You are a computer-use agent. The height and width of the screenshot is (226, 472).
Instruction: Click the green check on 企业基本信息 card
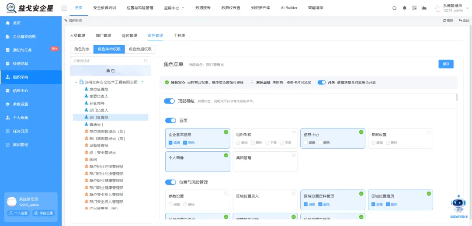coord(226,132)
